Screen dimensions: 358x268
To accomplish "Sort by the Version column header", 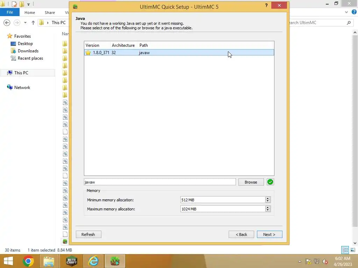I will pyautogui.click(x=97, y=45).
